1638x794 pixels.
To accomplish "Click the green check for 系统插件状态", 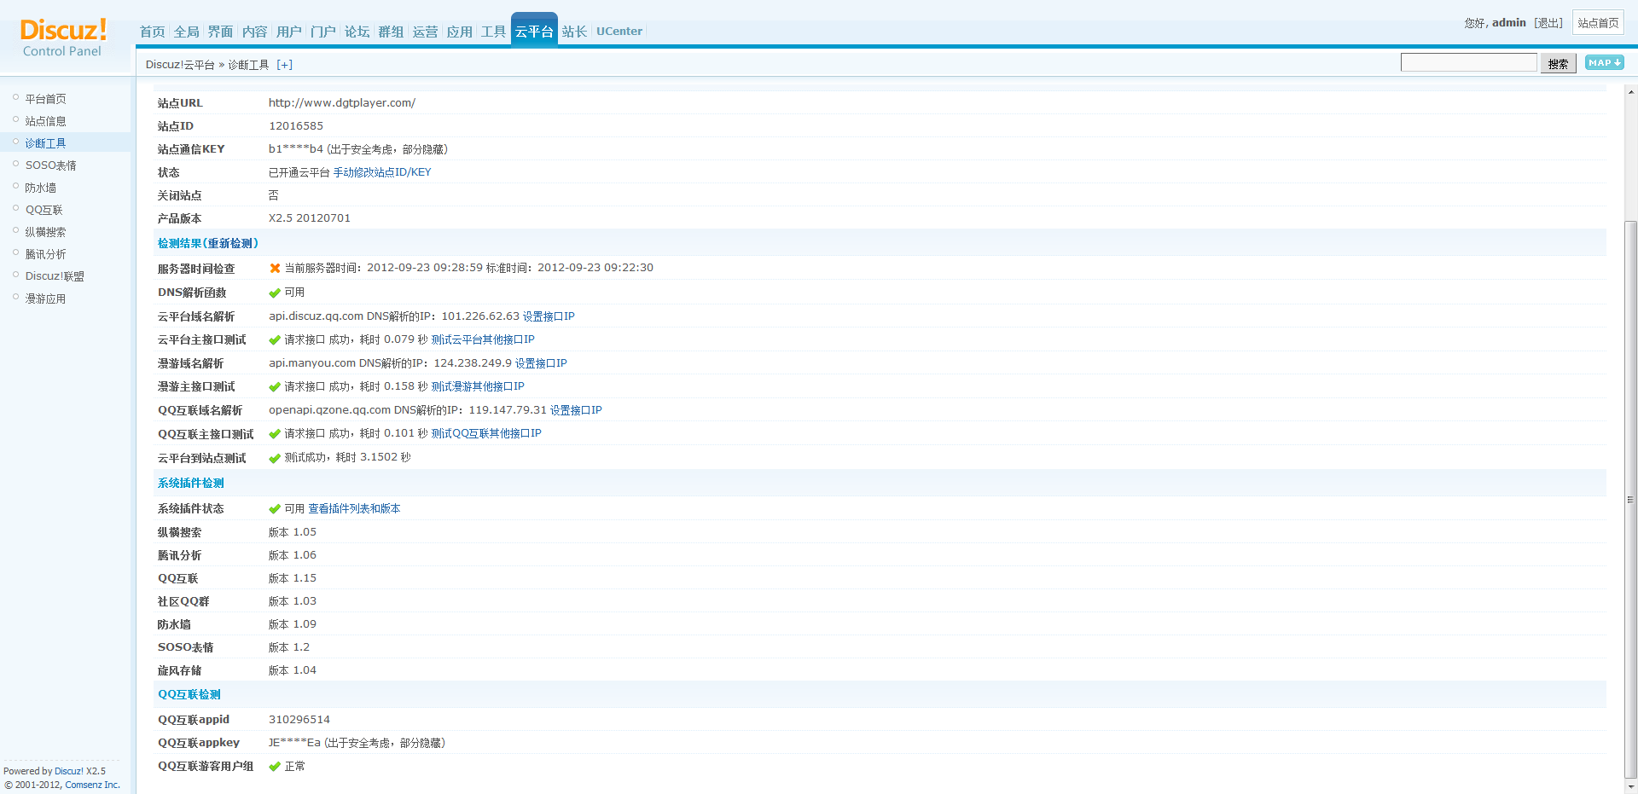I will tap(275, 509).
